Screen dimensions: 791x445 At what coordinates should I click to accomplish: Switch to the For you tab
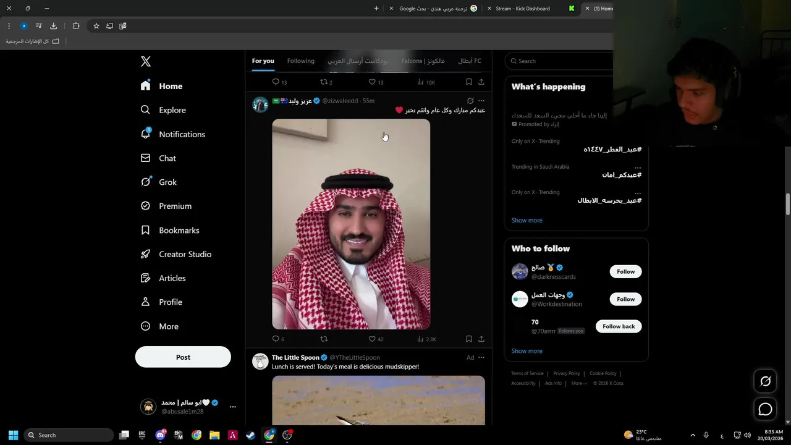[x=263, y=61]
